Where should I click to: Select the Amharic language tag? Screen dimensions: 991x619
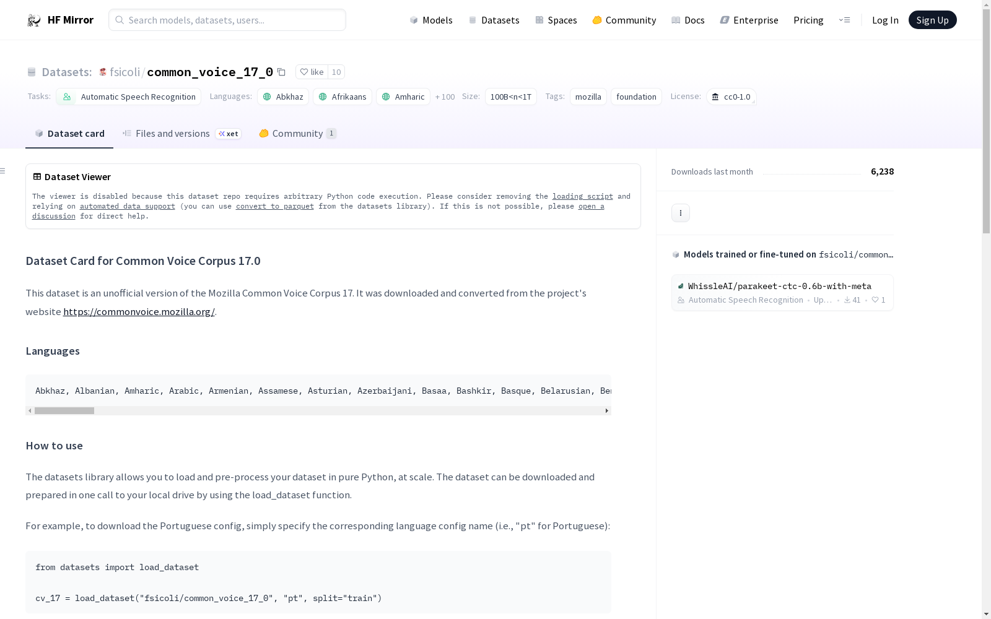tap(403, 97)
